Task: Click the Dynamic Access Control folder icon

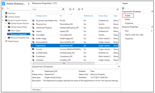Action: coord(6,20)
